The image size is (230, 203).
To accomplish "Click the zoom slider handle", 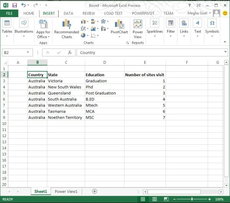I will click(192, 199).
